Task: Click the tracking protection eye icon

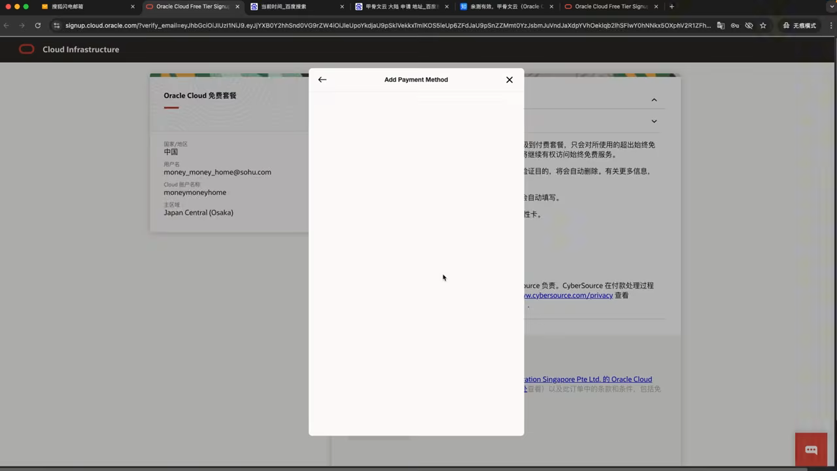Action: pos(749,26)
